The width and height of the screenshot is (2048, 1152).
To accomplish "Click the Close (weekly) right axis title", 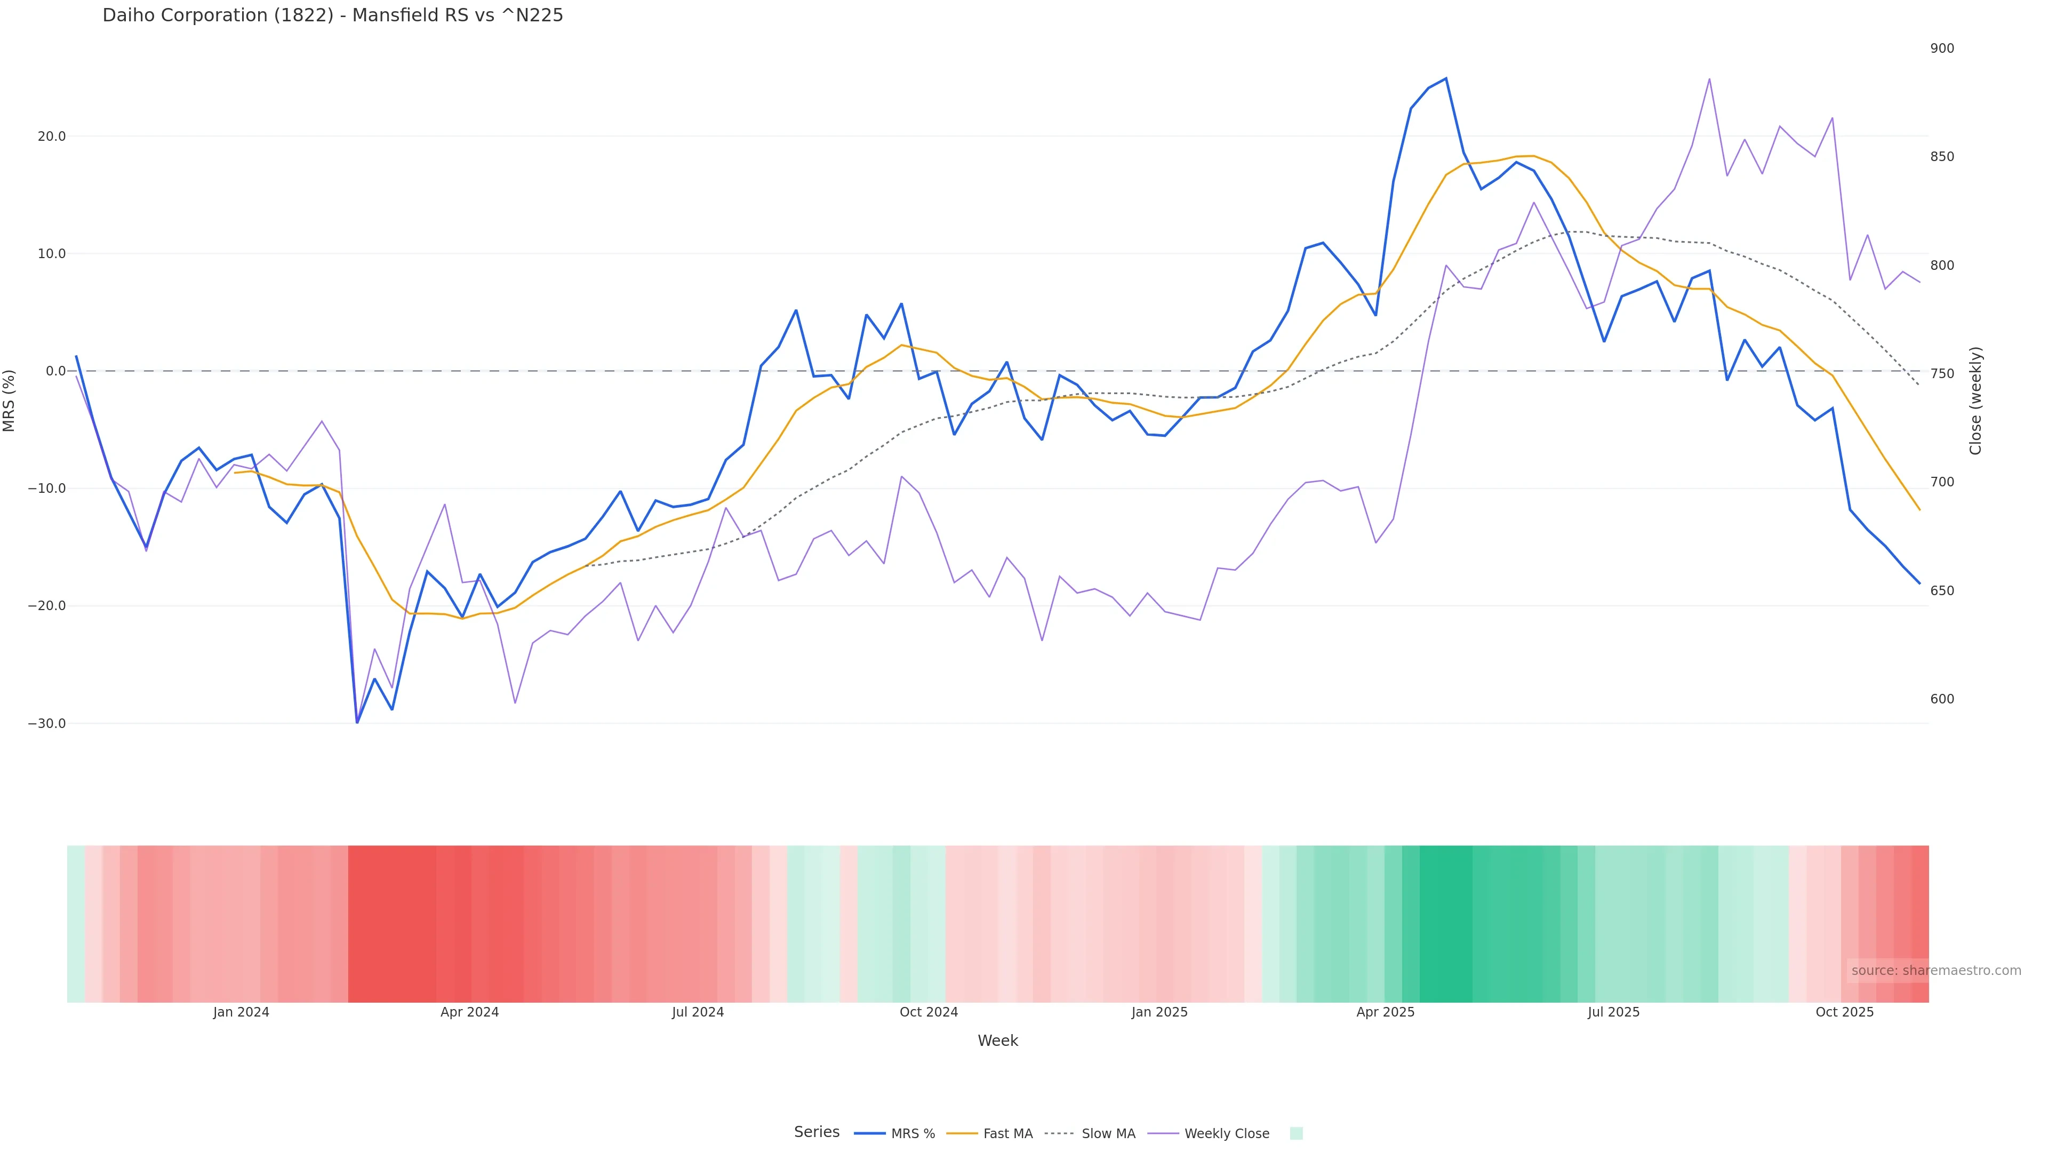I will pos(1975,401).
